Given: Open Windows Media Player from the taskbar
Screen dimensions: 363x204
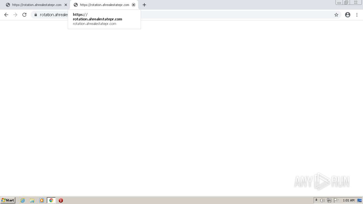Looking at the screenshot, I should coord(42,200).
